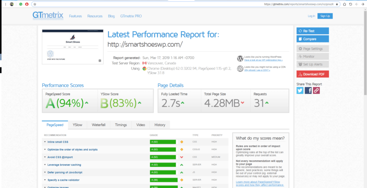Bookmark page with star icon
The image size is (367, 188).
click(x=35, y=4)
